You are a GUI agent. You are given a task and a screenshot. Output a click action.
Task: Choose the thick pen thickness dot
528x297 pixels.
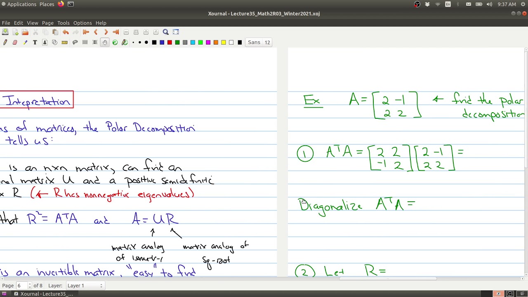coord(146,42)
